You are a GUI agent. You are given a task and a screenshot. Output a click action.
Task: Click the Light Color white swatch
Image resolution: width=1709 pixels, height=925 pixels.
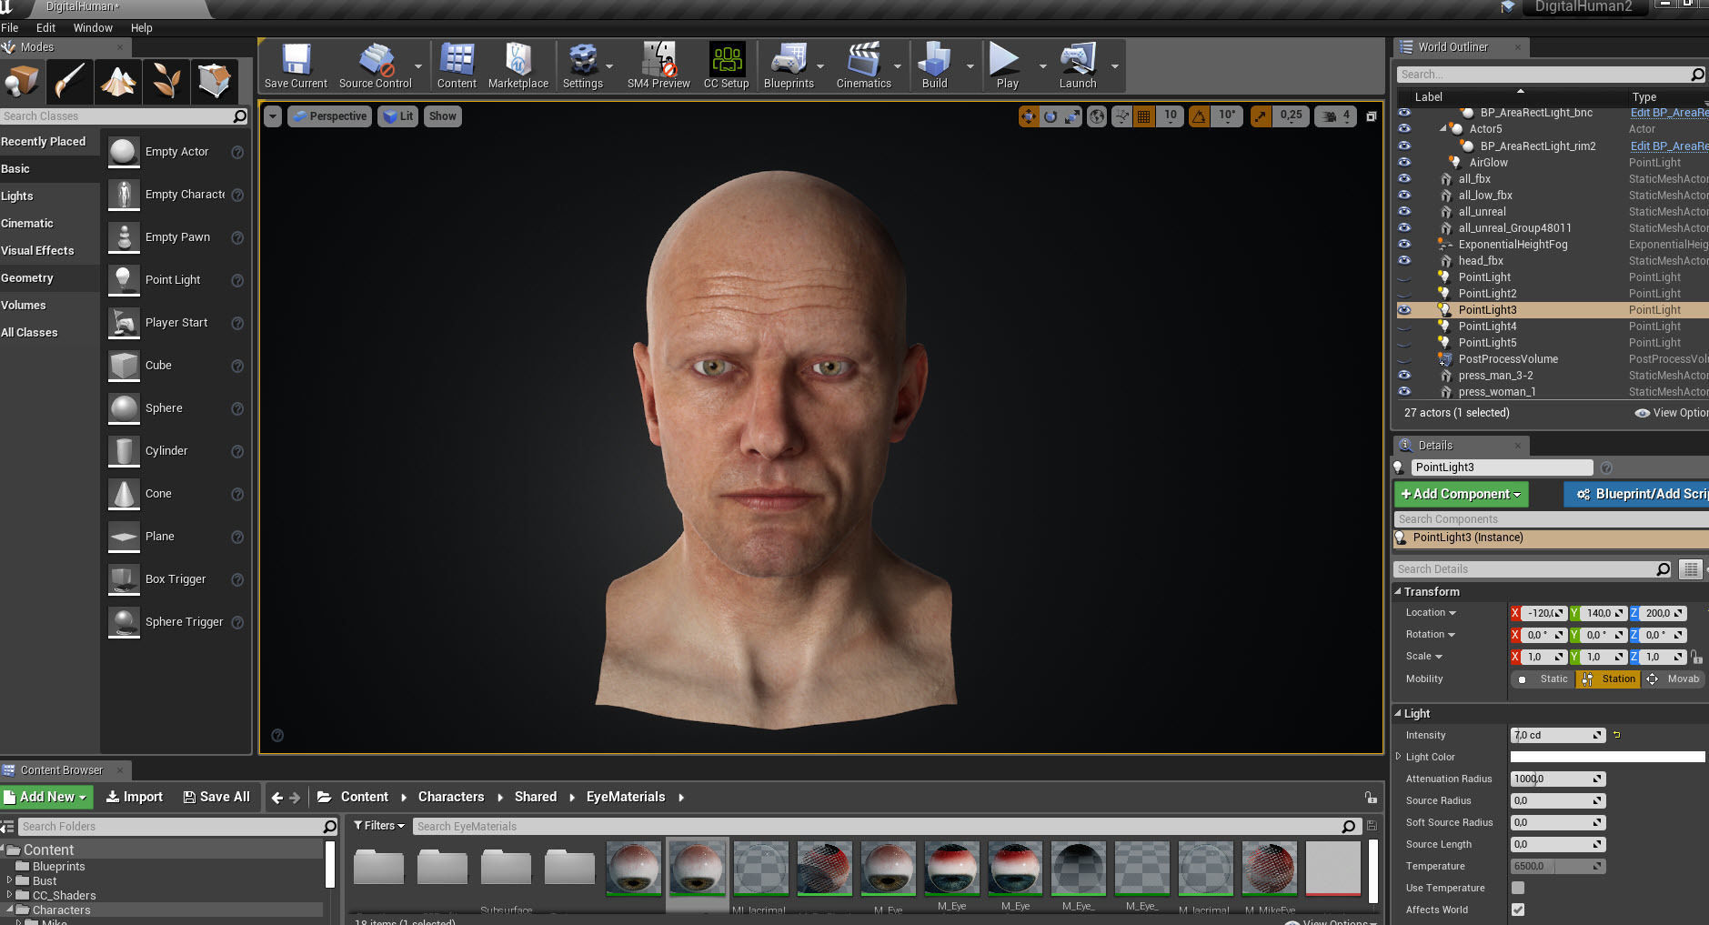(1607, 757)
